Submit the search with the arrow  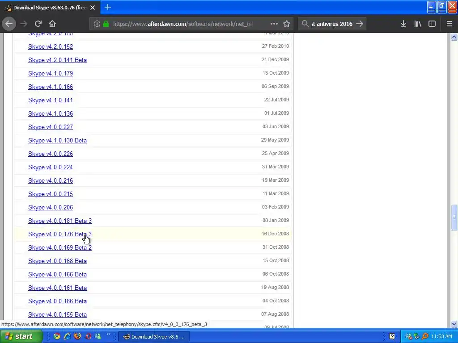tap(360, 24)
